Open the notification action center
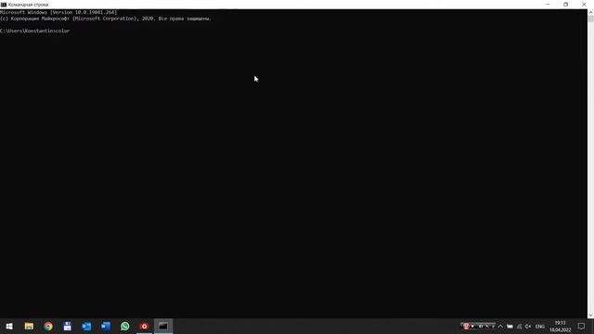 (x=581, y=327)
